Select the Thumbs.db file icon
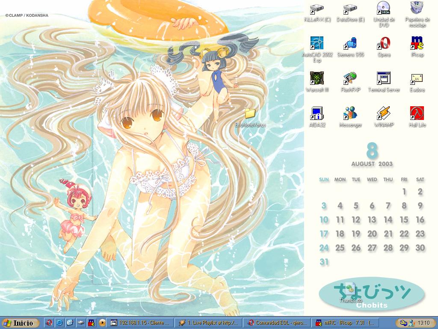This screenshot has width=438, height=329. [351, 293]
